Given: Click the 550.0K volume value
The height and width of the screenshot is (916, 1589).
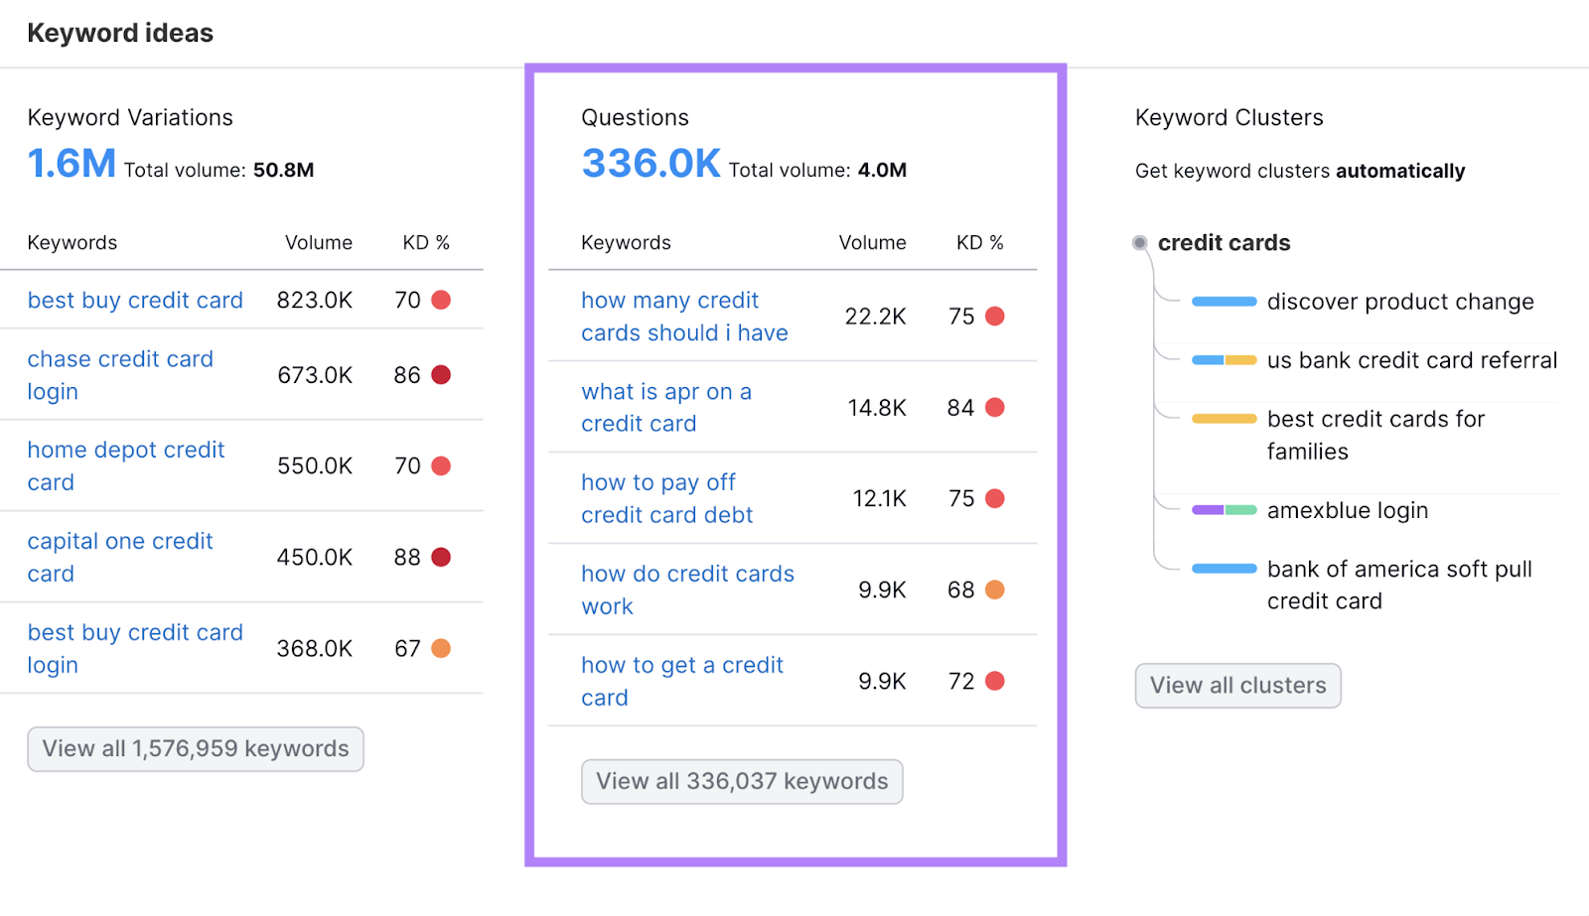Looking at the screenshot, I should point(315,466).
